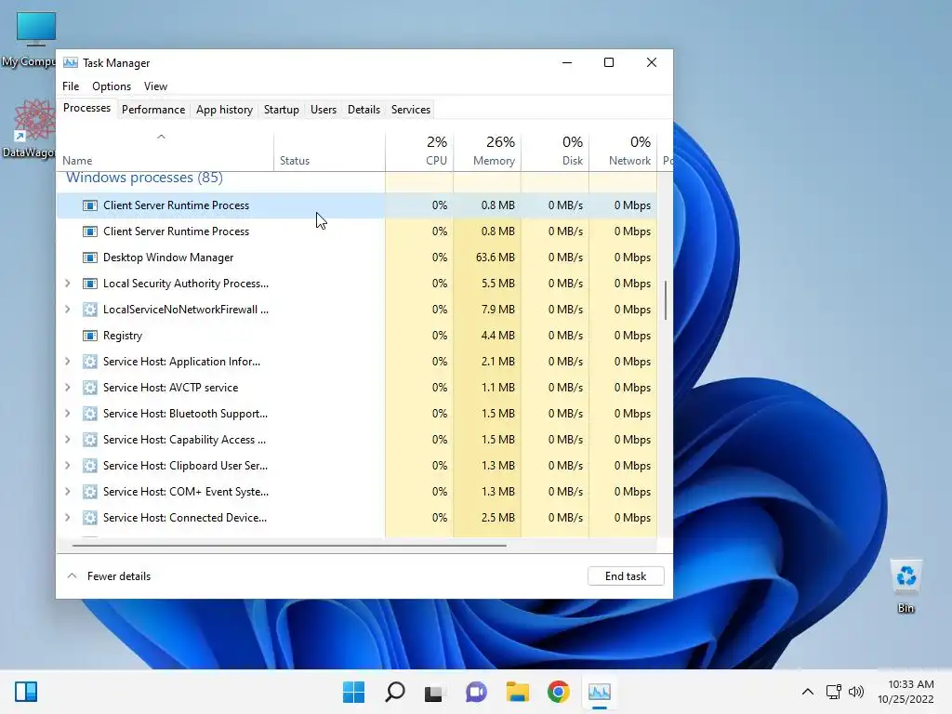Switch to the Performance tab
The image size is (952, 714).
(x=153, y=110)
